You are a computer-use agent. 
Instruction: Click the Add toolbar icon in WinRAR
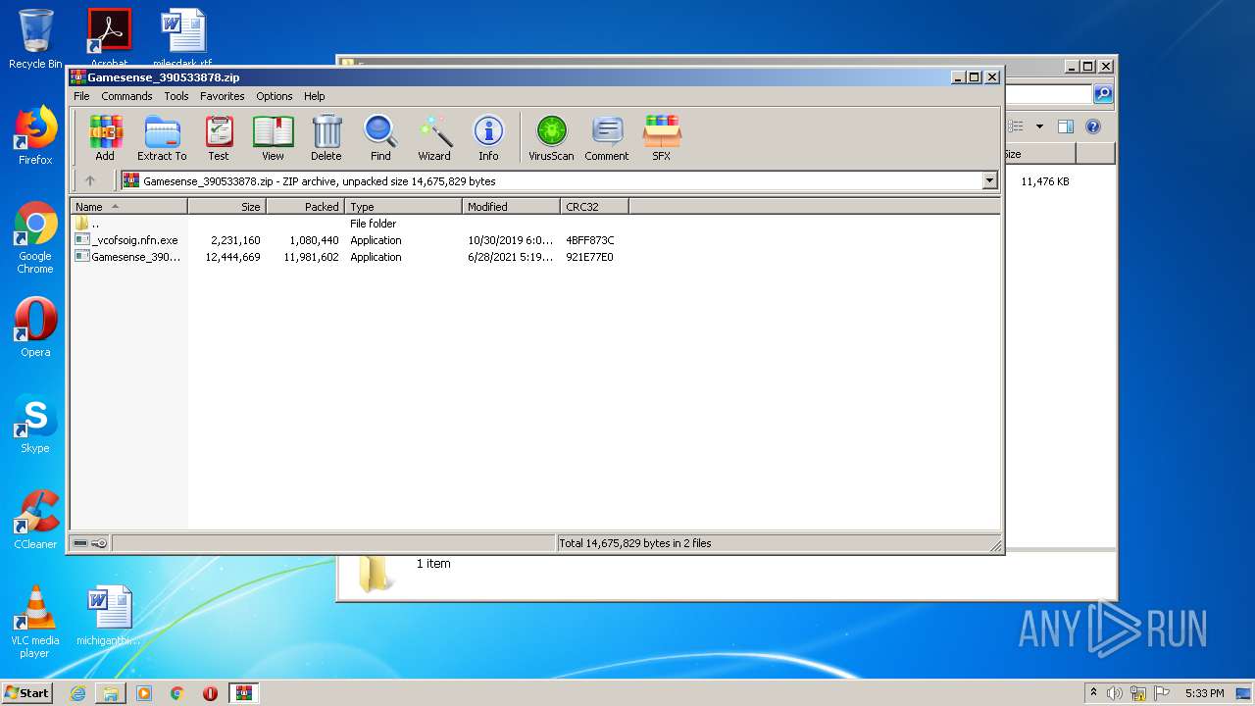105,137
